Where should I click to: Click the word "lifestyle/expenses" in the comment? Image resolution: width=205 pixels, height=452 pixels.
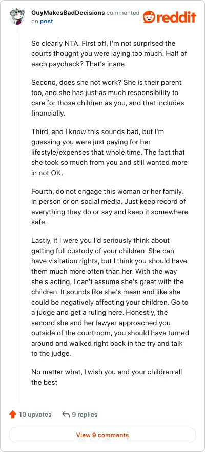click(55, 153)
